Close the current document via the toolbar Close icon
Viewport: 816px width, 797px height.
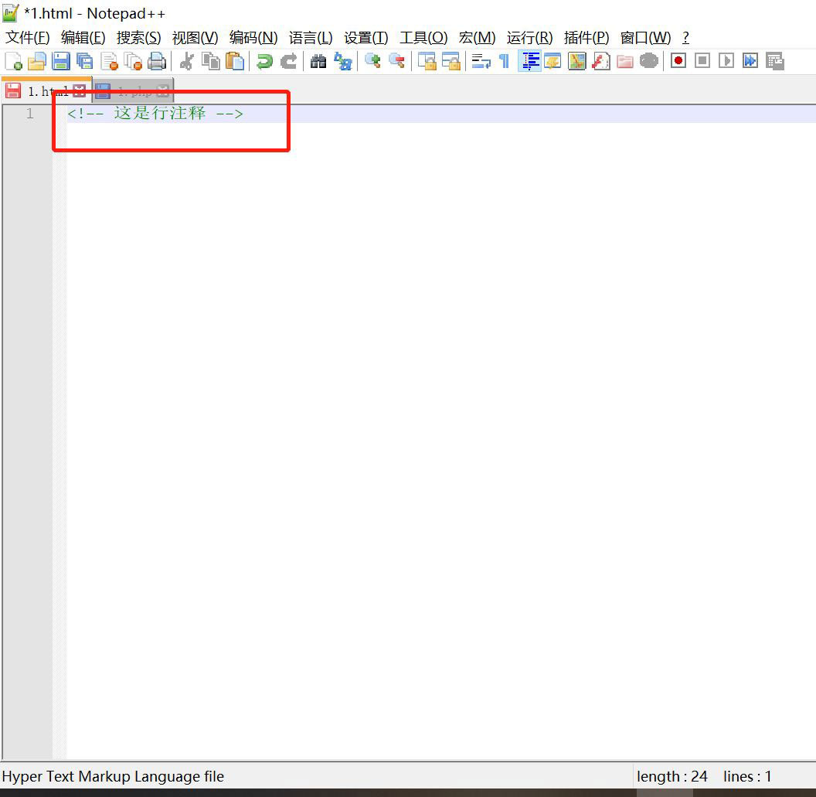coord(109,61)
